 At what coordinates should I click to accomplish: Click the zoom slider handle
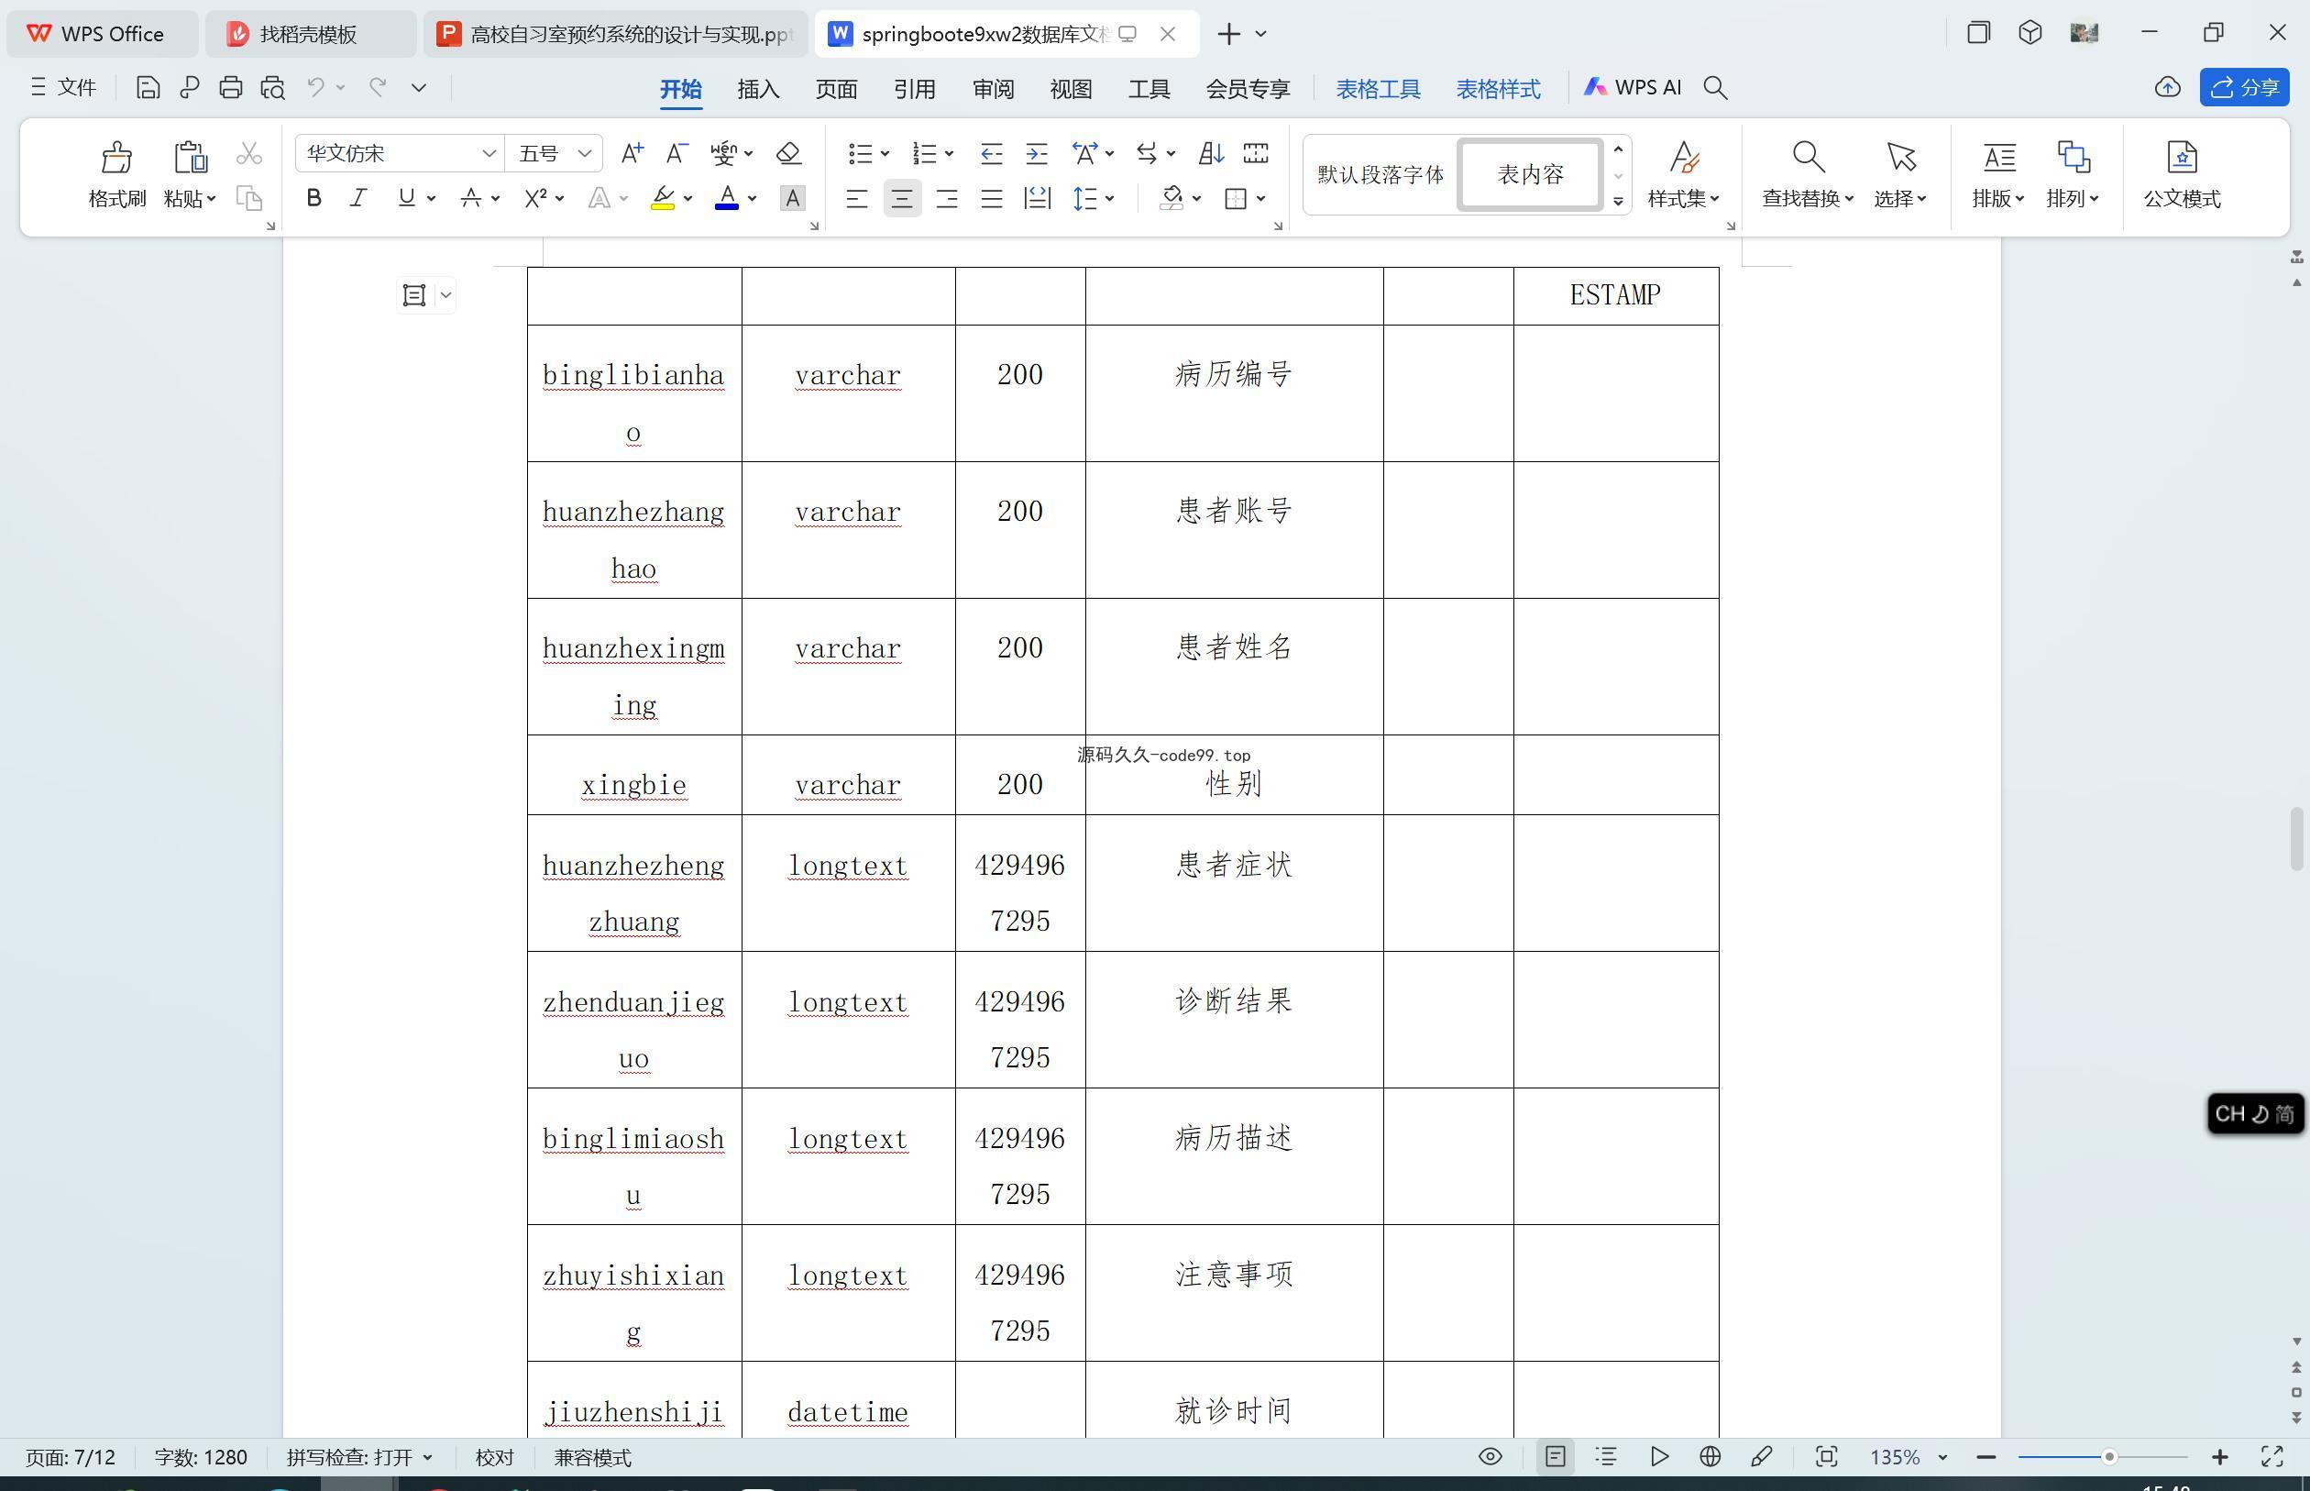2108,1456
